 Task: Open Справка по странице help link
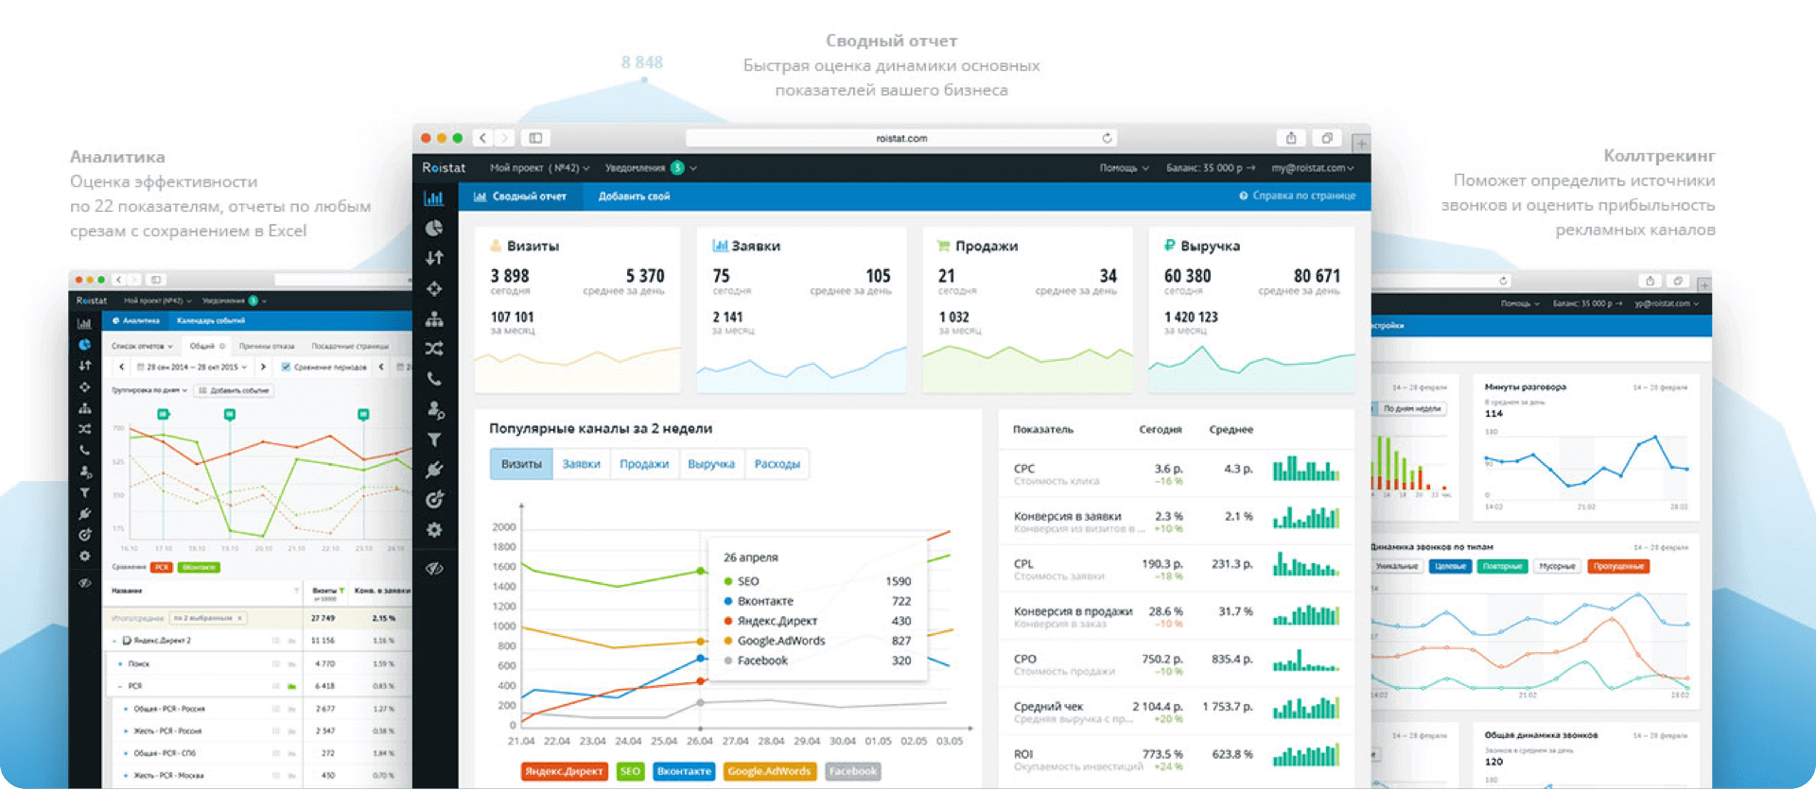1297,196
